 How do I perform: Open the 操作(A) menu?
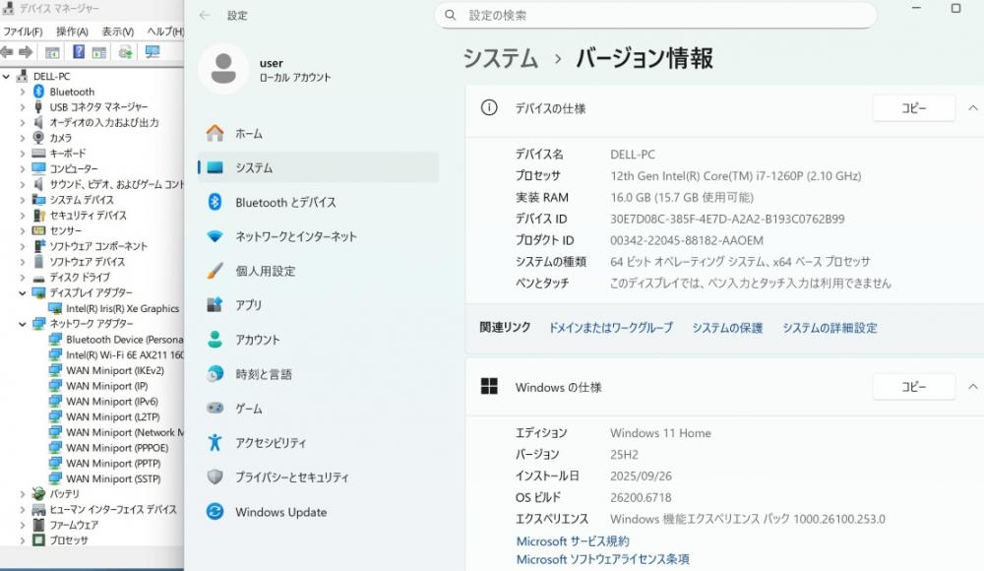72,32
